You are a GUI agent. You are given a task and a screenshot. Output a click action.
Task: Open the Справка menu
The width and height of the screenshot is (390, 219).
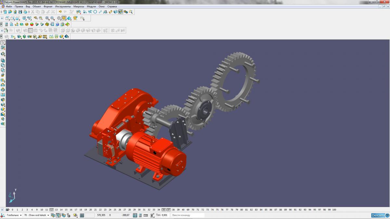pos(112,6)
